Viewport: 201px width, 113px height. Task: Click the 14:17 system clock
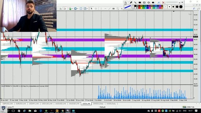tap(190, 111)
